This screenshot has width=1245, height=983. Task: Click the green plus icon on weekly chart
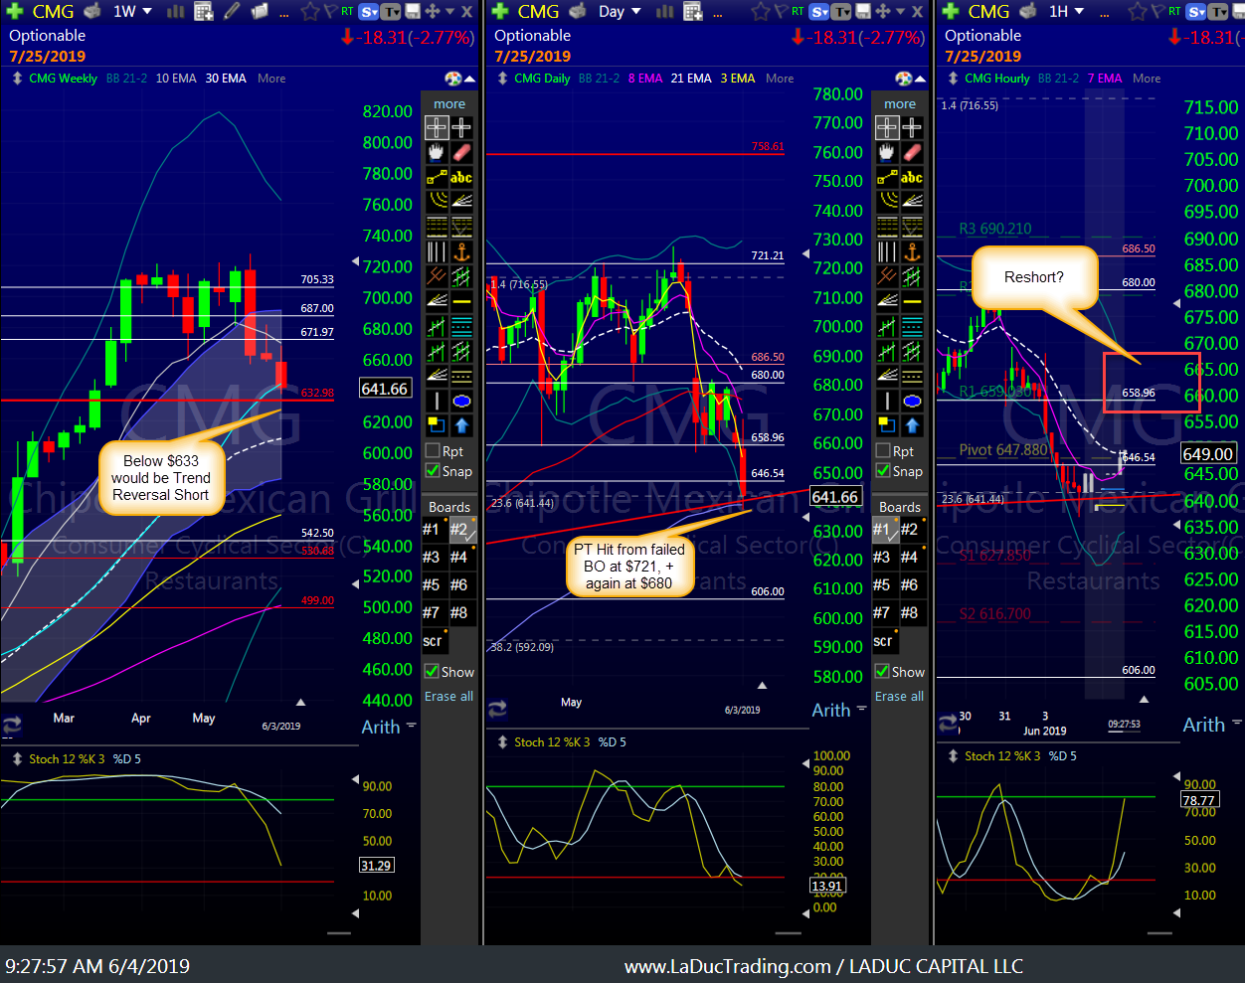(14, 11)
